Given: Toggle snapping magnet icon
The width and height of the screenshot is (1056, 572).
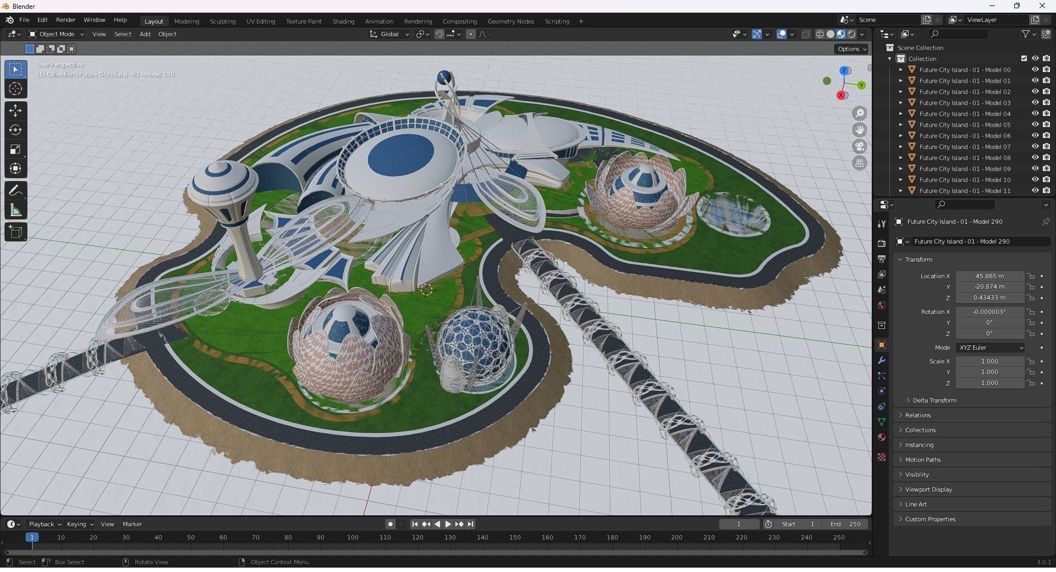Looking at the screenshot, I should pos(439,34).
